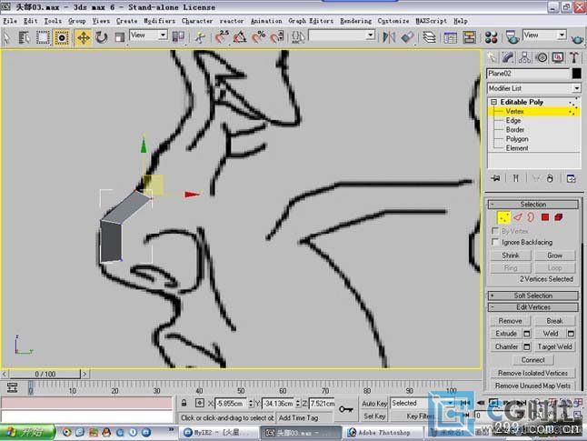Toggle Angle Snap
This screenshot has width=587, height=441.
tap(240, 37)
